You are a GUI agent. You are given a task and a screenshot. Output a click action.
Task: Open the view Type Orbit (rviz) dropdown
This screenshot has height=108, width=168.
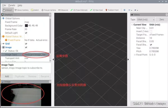146,20
